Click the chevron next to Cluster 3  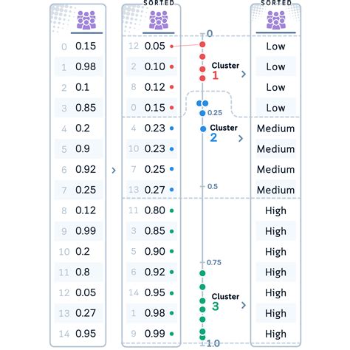point(244,305)
